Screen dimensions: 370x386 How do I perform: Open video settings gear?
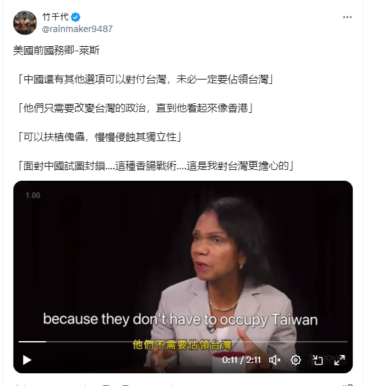click(296, 360)
